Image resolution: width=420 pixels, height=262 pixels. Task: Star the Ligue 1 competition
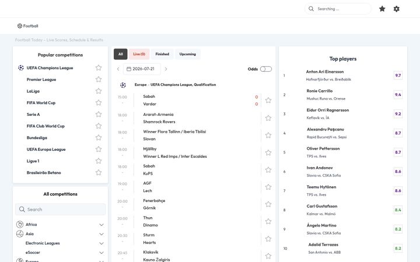[99, 161]
